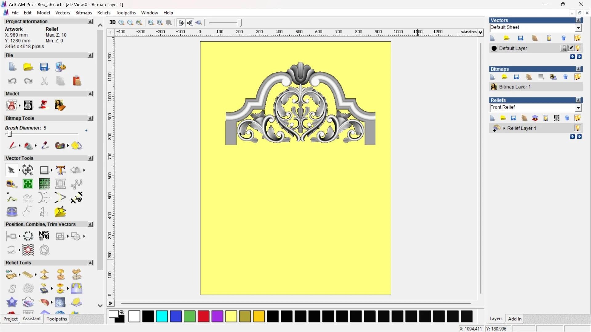Image resolution: width=591 pixels, height=332 pixels.
Task: Select the bitmap Paint Brush tool
Action: pos(12,145)
